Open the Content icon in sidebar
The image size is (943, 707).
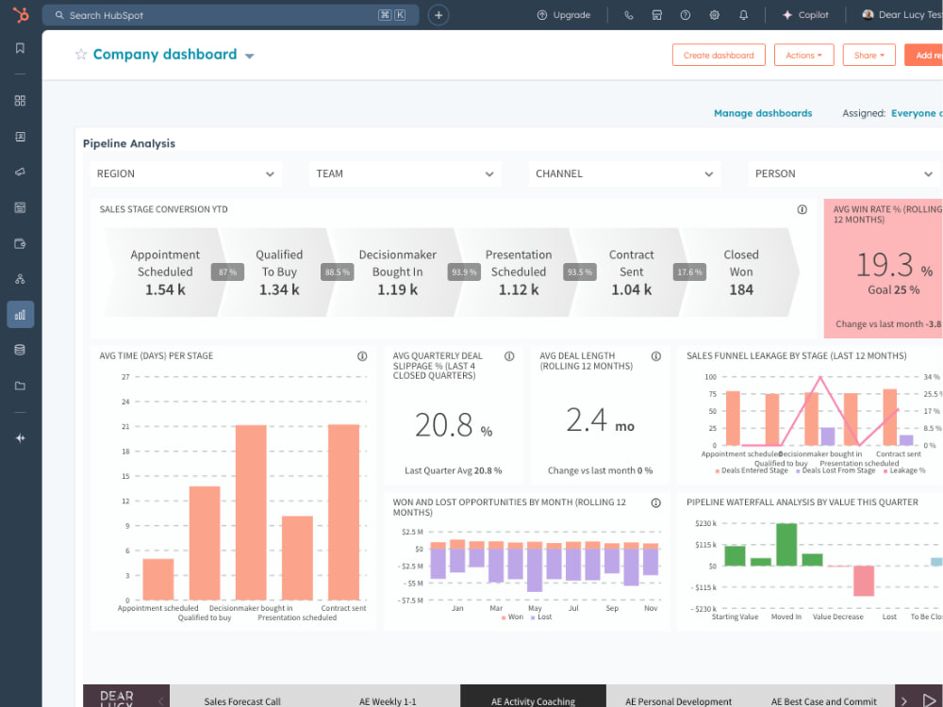tap(20, 208)
